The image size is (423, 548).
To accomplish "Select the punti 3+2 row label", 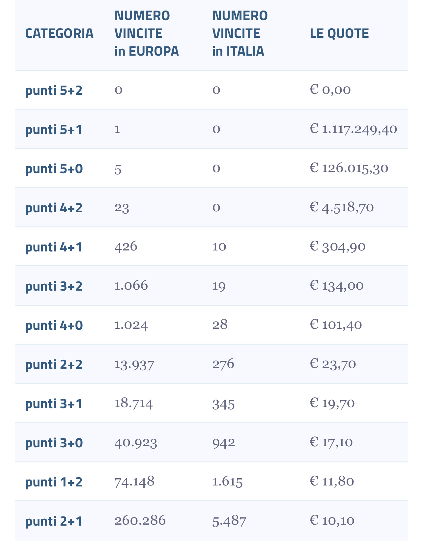I will pos(54,286).
